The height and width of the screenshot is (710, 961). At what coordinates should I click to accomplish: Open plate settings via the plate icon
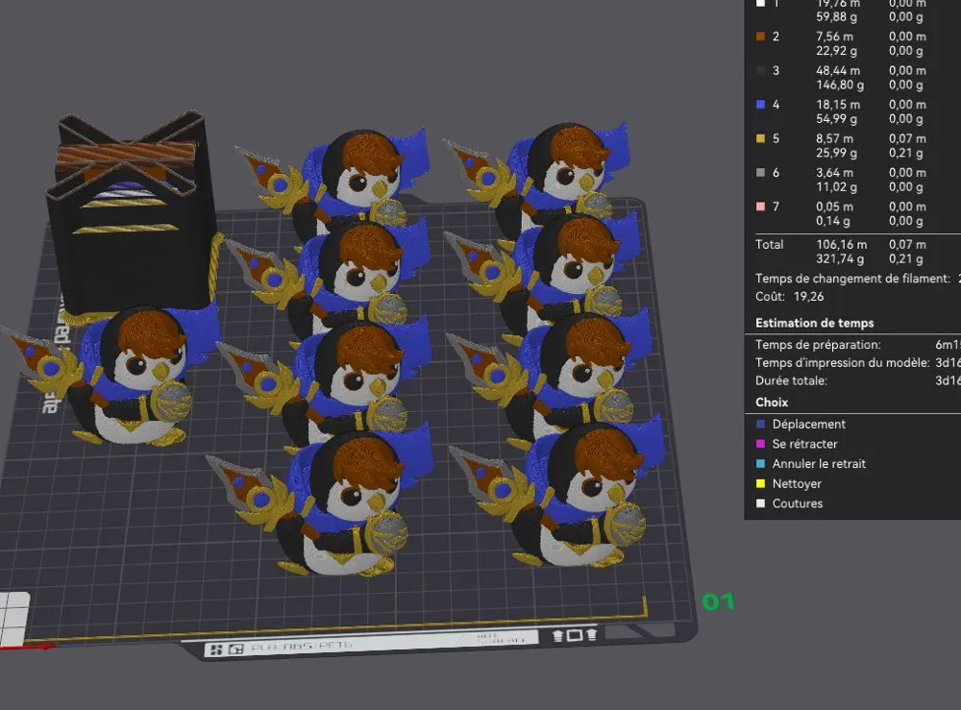pyautogui.click(x=573, y=635)
